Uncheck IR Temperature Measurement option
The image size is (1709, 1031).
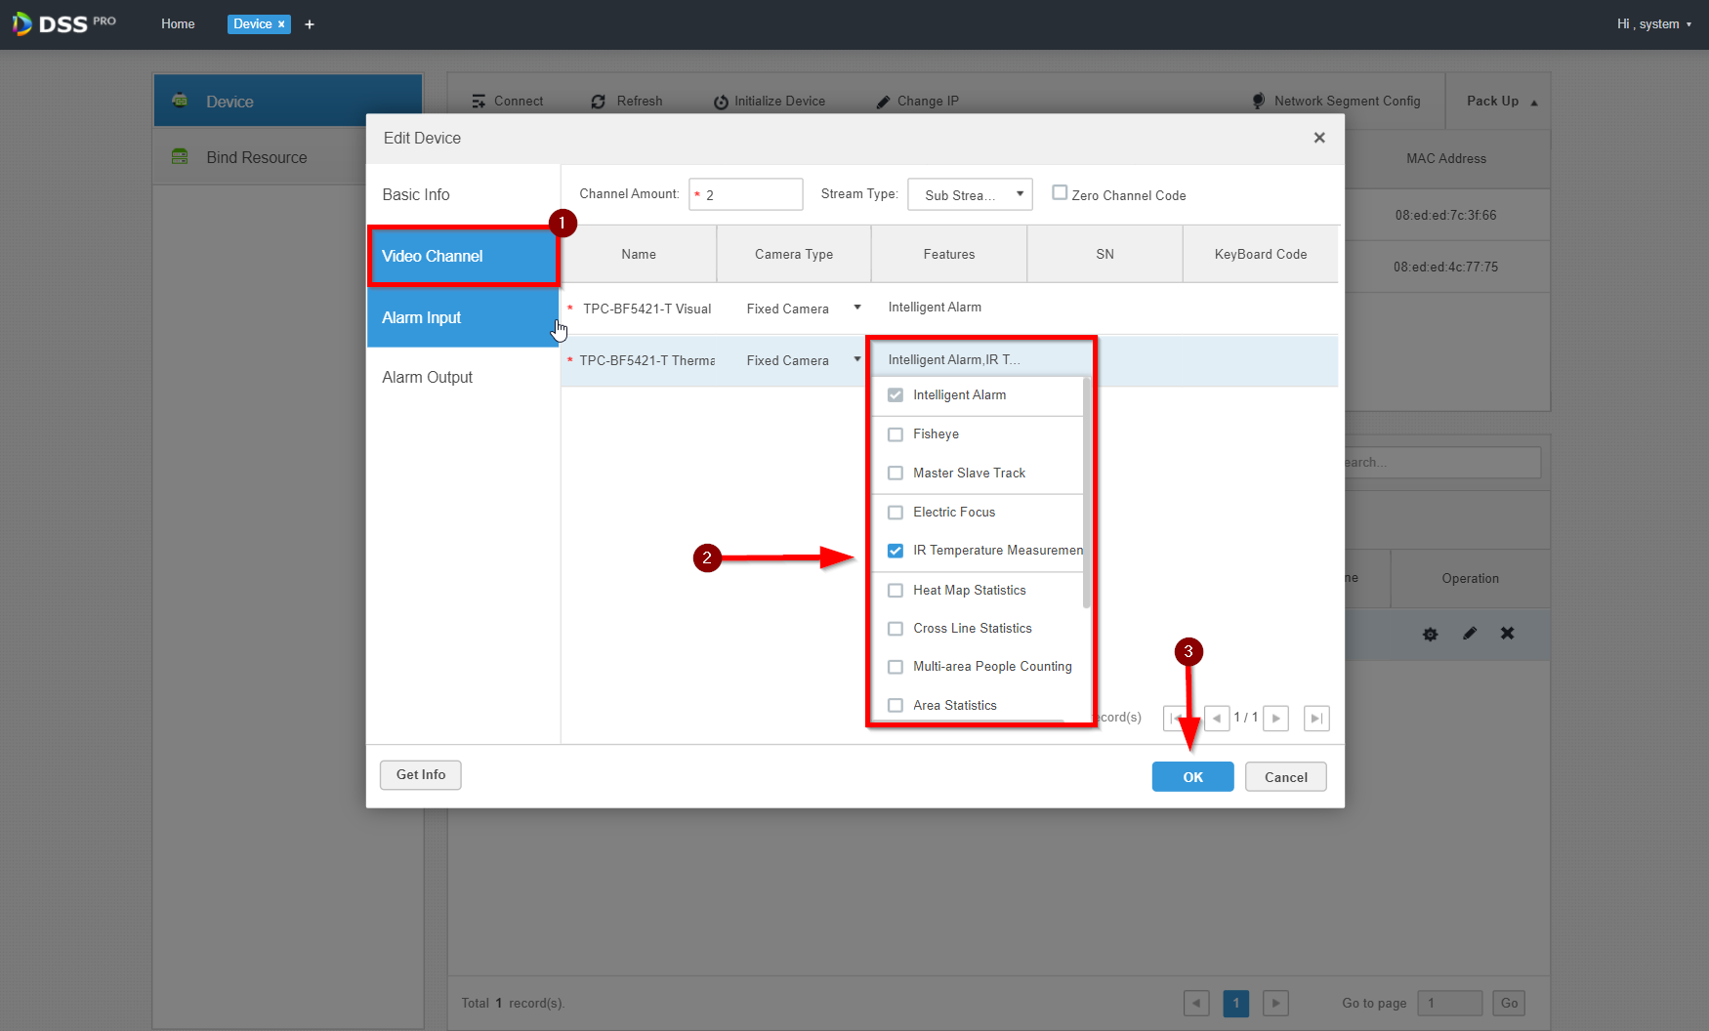click(896, 551)
